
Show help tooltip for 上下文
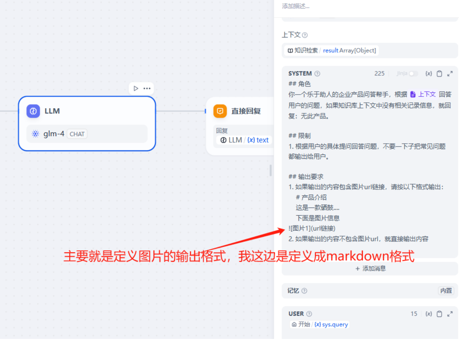[305, 35]
